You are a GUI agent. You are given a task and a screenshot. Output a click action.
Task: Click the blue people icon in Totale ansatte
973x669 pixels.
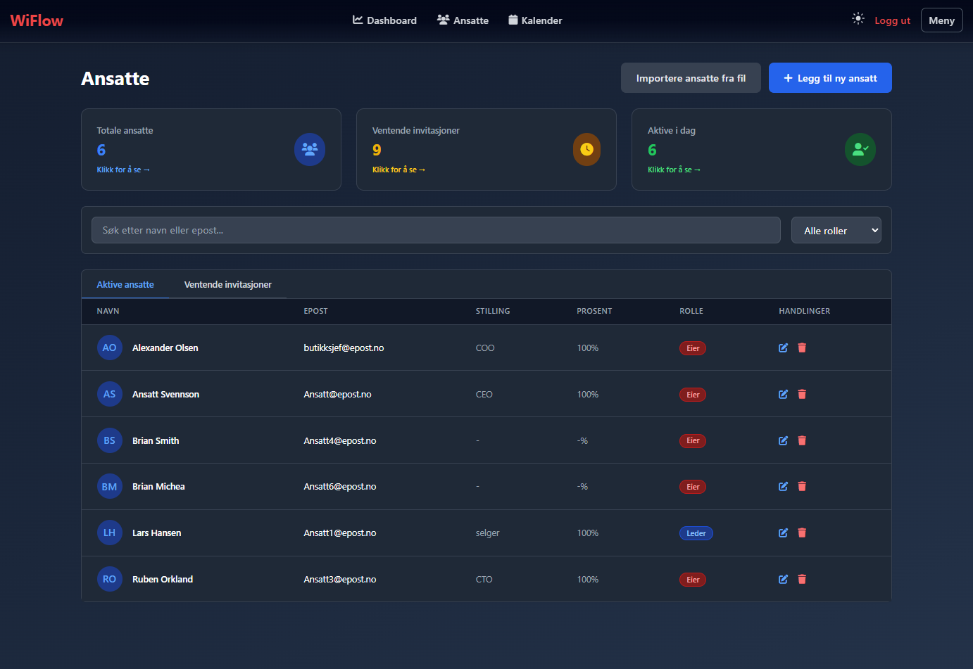(x=309, y=149)
